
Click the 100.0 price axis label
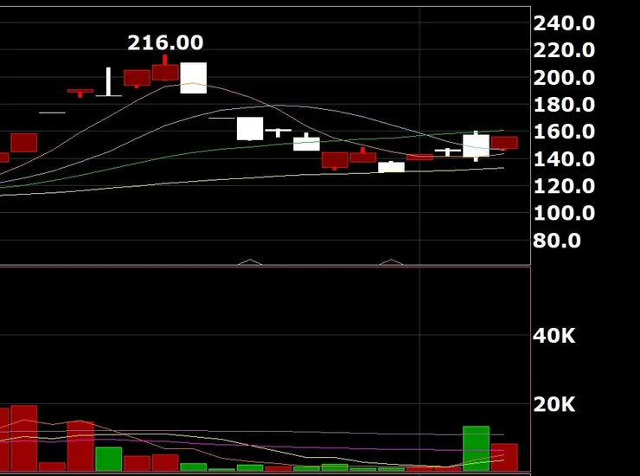click(564, 213)
